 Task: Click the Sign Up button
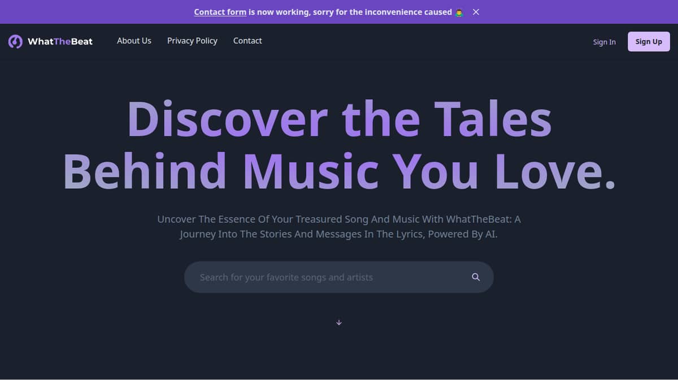649,42
